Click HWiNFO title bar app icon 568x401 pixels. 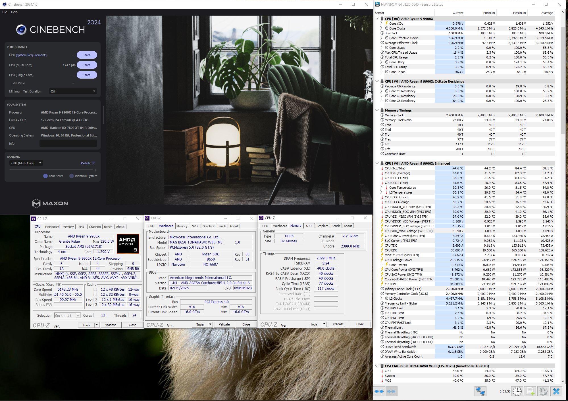pyautogui.click(x=377, y=4)
